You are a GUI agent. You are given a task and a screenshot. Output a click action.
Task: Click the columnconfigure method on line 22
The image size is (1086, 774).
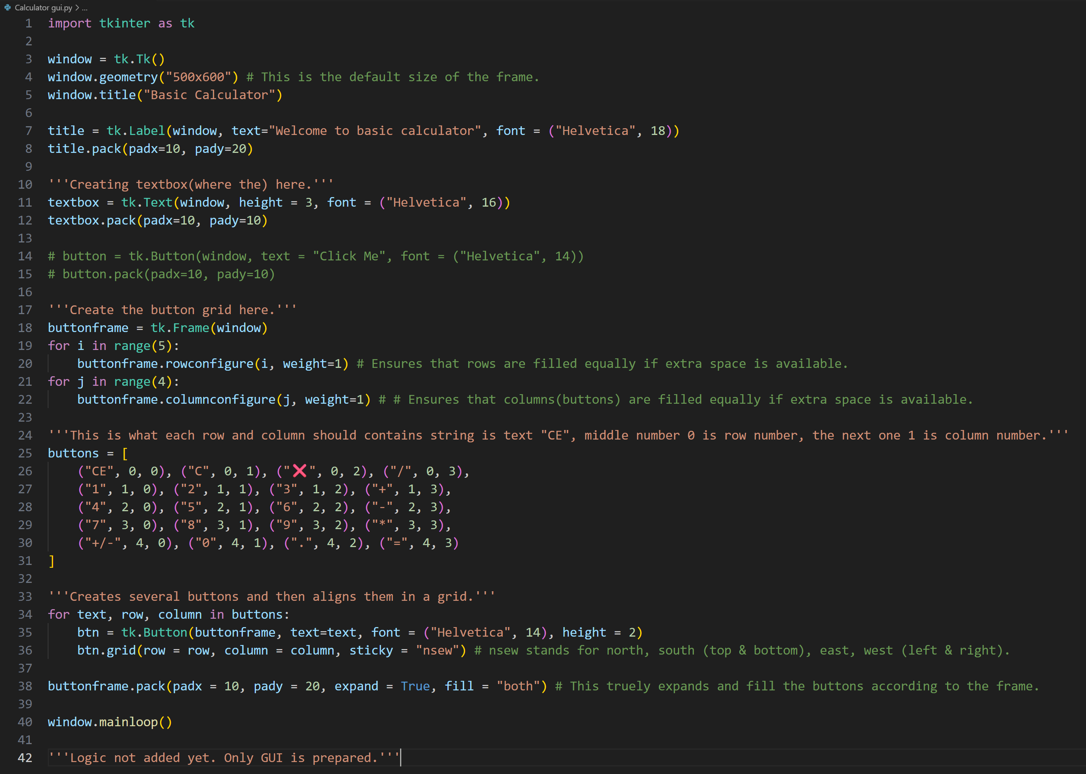(220, 399)
